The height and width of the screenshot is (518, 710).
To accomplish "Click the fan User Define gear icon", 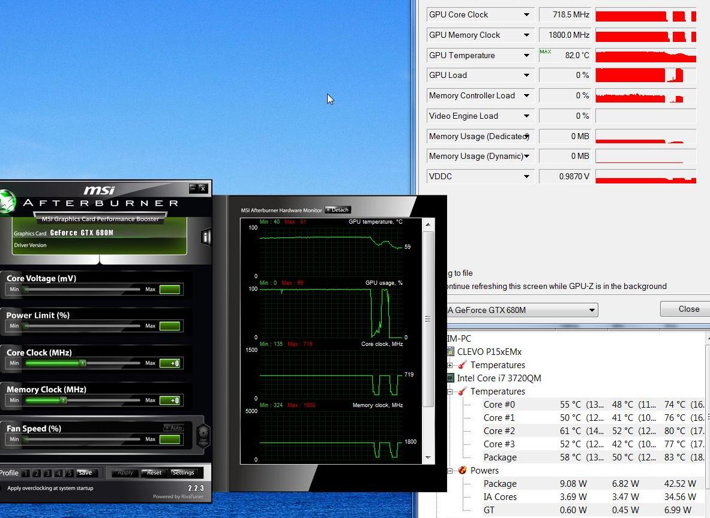I will [203, 436].
